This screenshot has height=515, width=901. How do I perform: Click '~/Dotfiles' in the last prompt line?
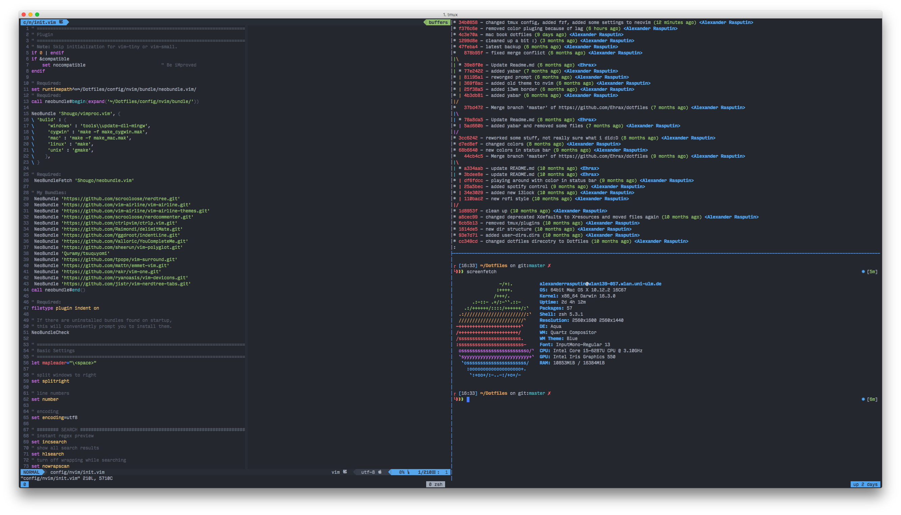point(493,393)
